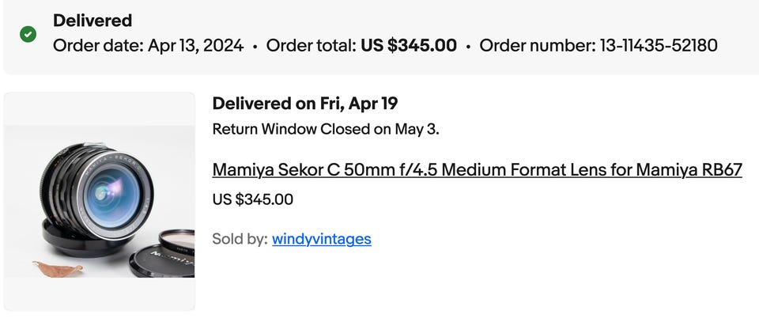Click the Return Window Closed on May 3 notice
This screenshot has width=759, height=322.
pyautogui.click(x=325, y=129)
